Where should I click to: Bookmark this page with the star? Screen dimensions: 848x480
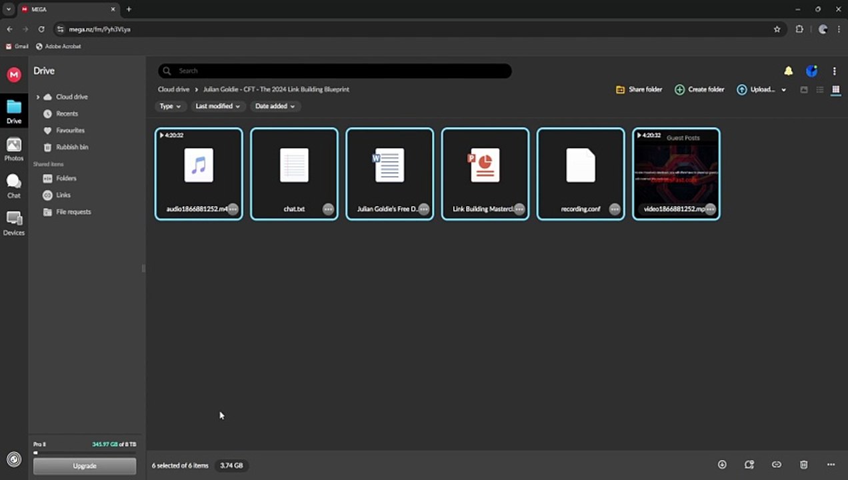pos(777,29)
